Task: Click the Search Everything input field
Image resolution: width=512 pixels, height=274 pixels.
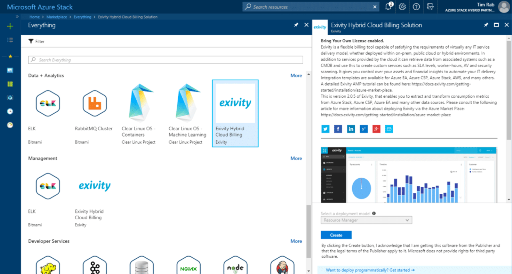Action: (165, 60)
